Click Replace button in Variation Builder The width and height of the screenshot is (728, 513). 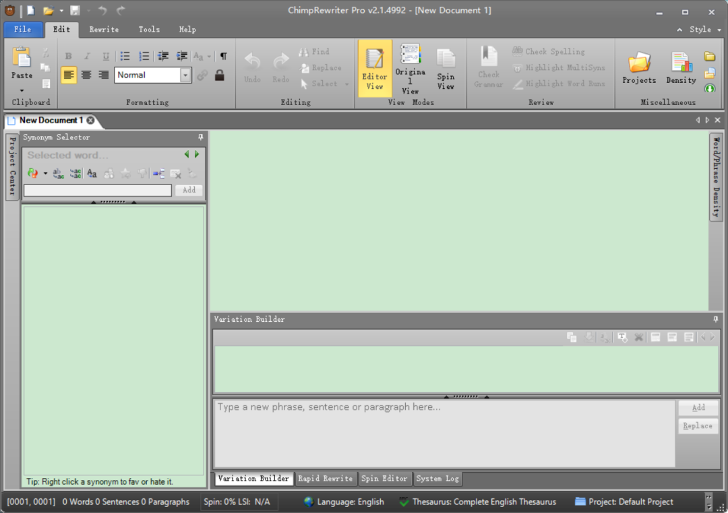698,425
